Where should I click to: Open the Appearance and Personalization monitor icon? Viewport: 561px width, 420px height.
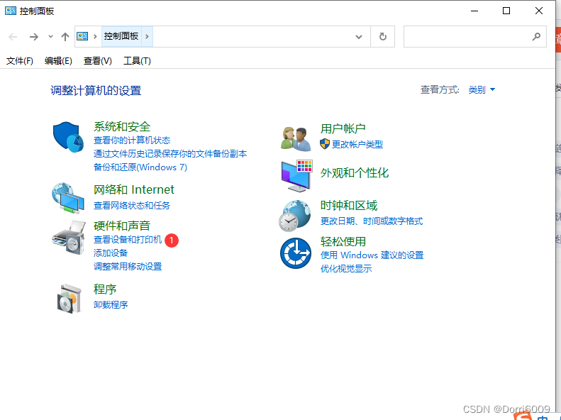coord(296,176)
